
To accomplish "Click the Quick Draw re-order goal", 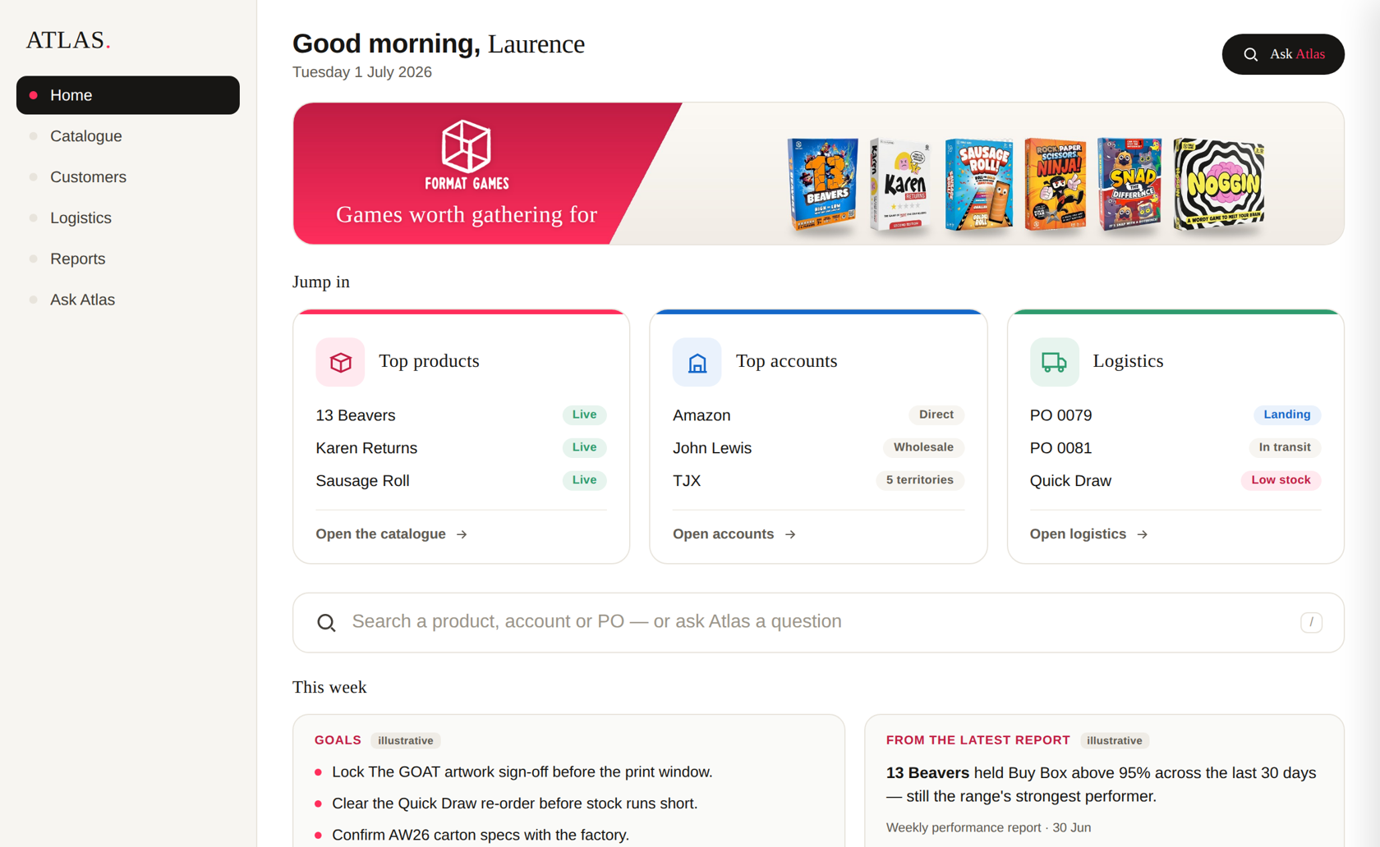I will [x=514, y=804].
